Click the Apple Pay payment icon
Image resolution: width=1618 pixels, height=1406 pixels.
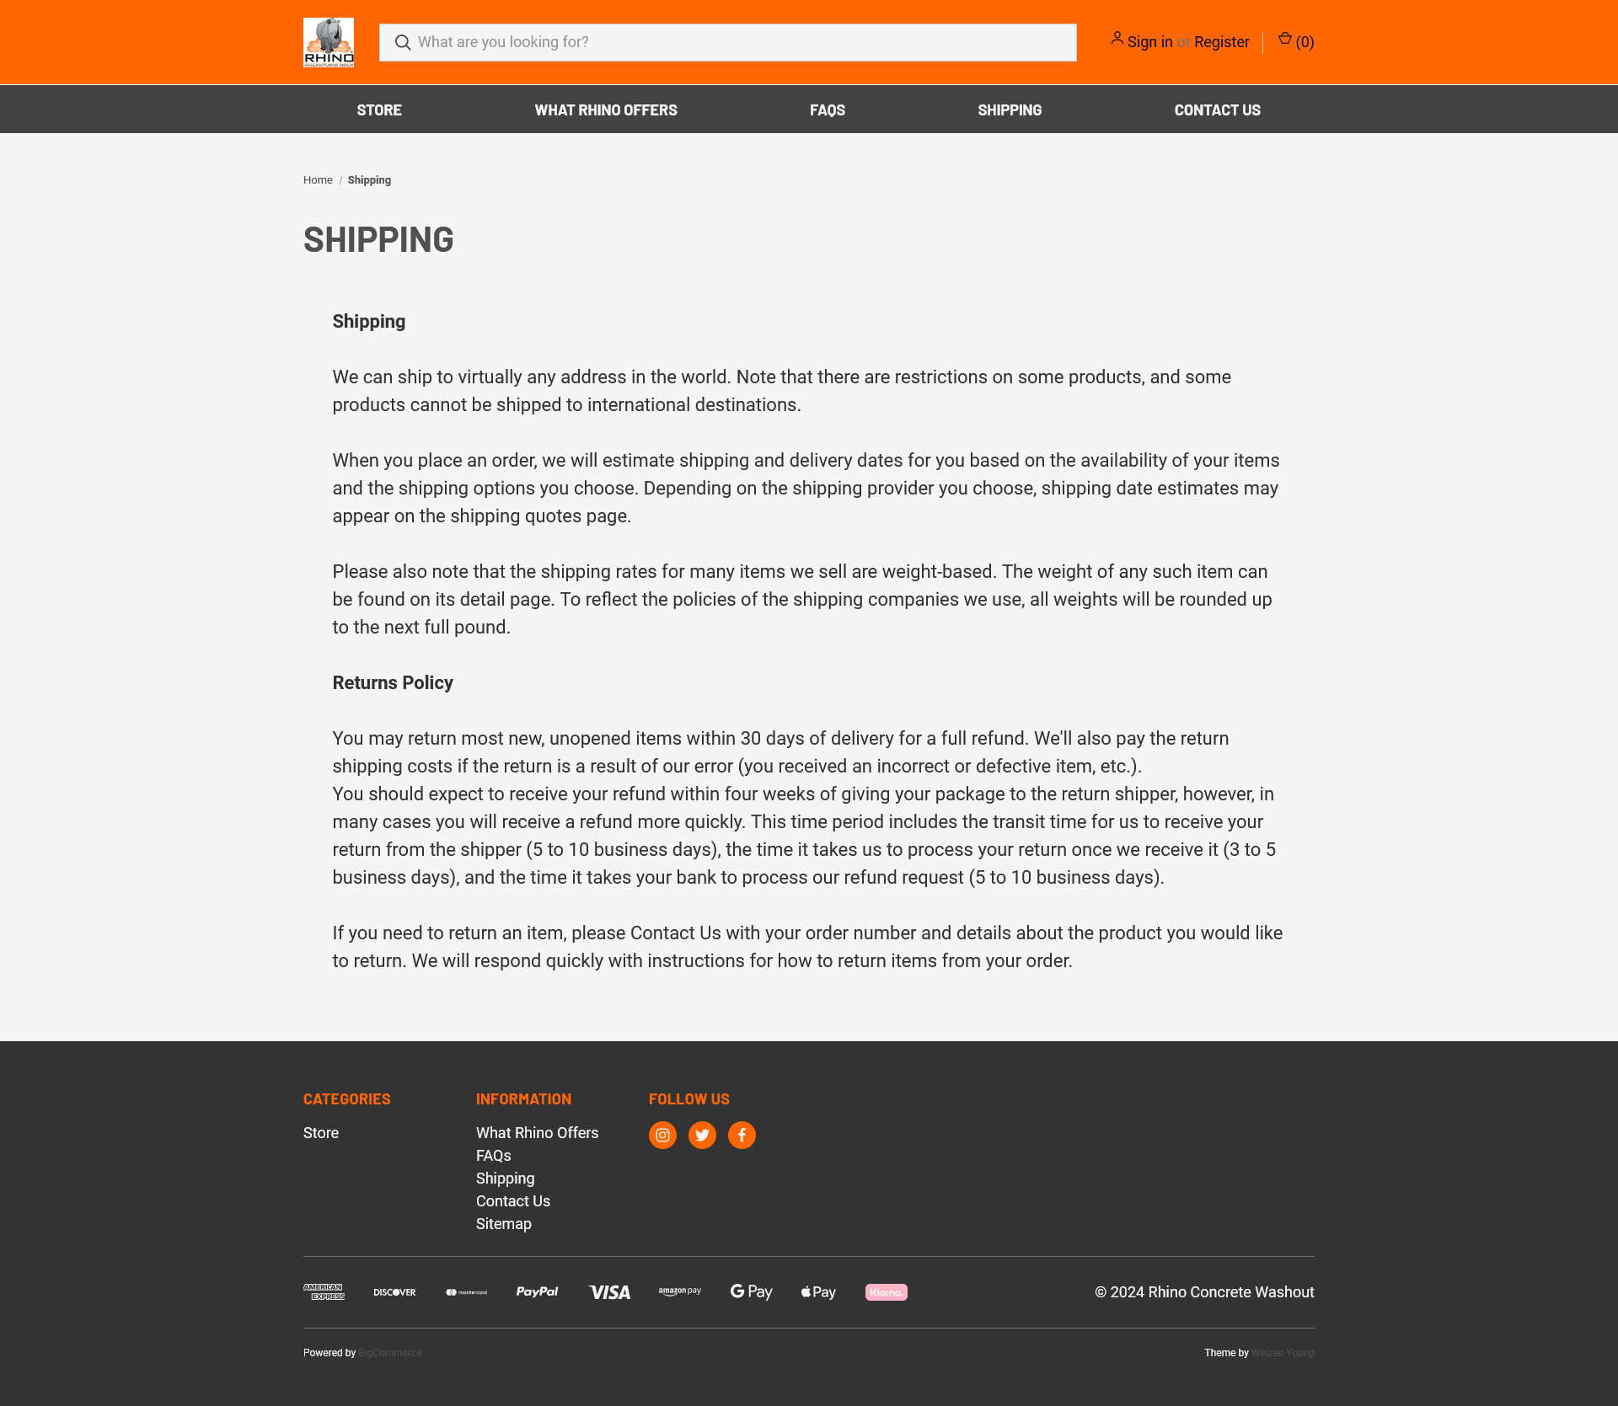818,1291
